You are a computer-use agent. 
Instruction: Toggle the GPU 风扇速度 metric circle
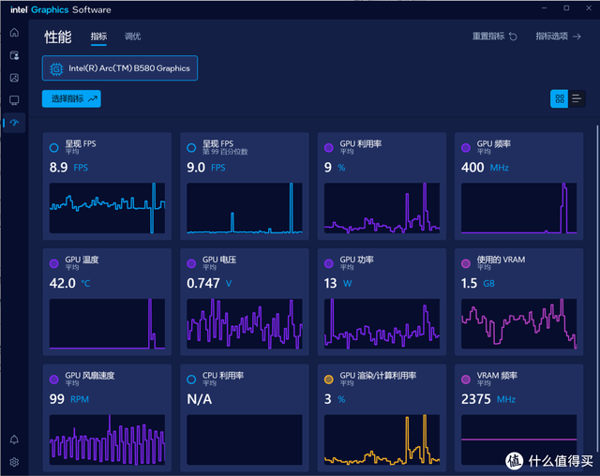click(54, 379)
